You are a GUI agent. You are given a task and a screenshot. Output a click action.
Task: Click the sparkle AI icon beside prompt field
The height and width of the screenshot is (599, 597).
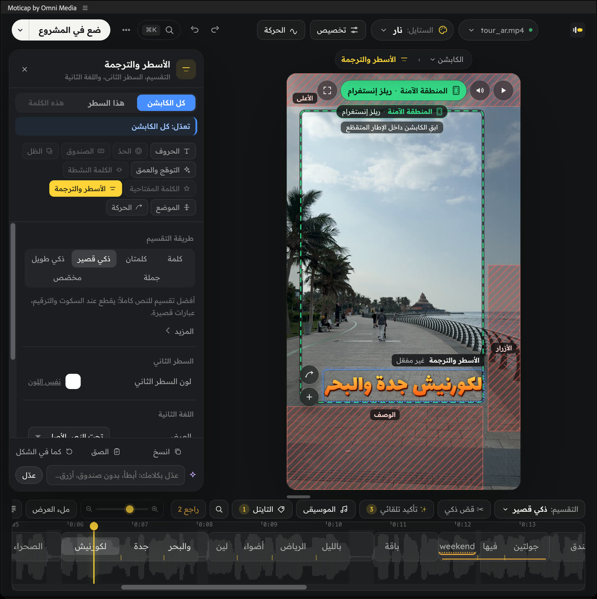pos(193,475)
